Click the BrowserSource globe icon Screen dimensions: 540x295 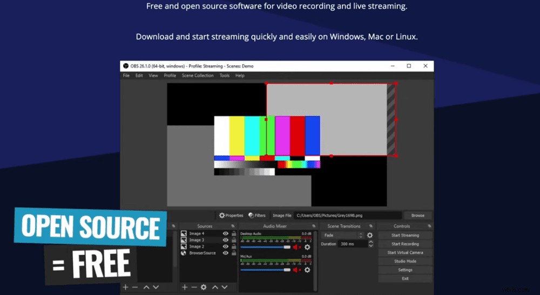coord(184,253)
